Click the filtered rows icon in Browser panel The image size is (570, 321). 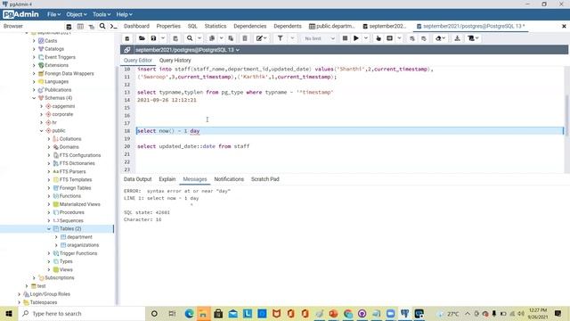tap(92, 26)
